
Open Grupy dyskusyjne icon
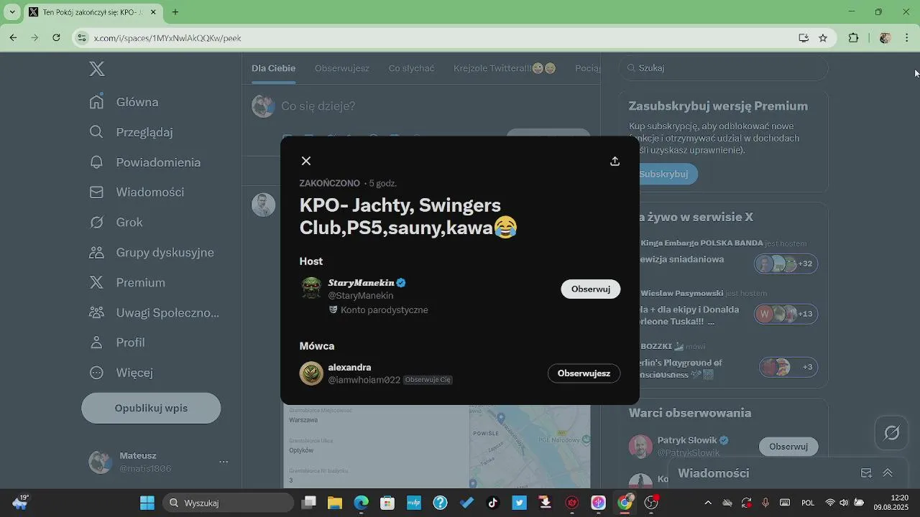pyautogui.click(x=97, y=253)
